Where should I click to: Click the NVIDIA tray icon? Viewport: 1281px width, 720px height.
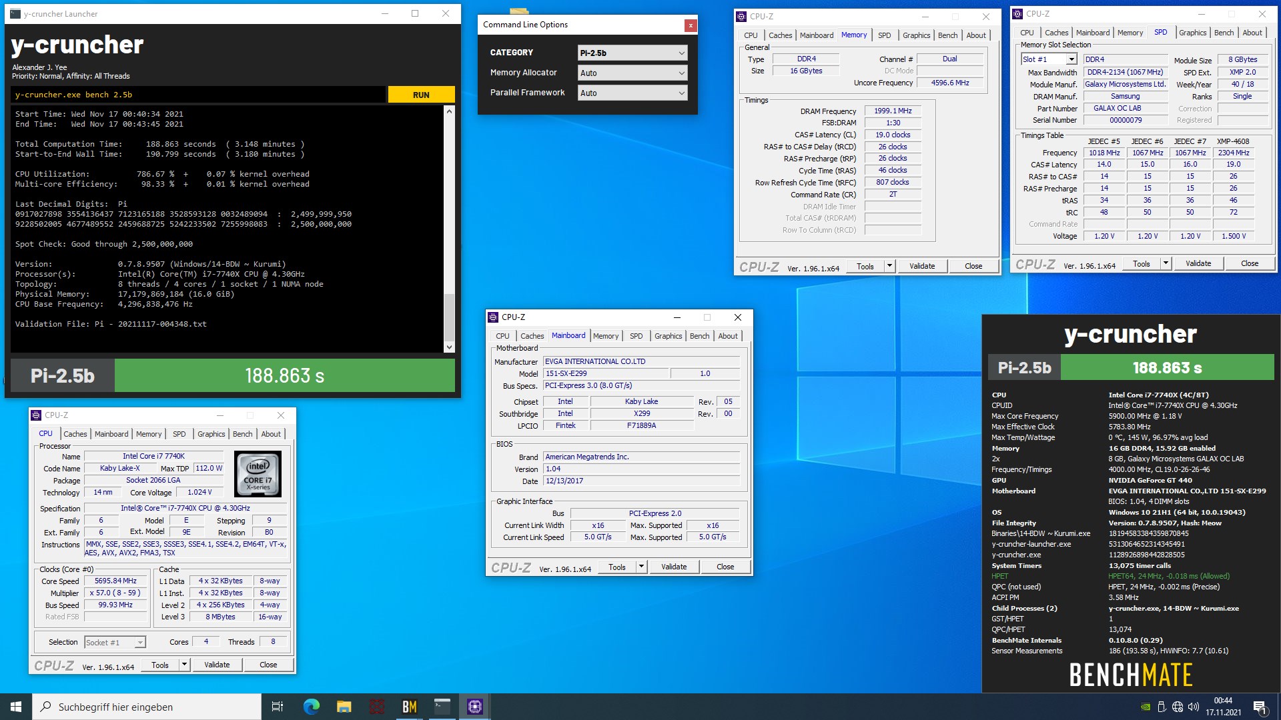[1146, 707]
